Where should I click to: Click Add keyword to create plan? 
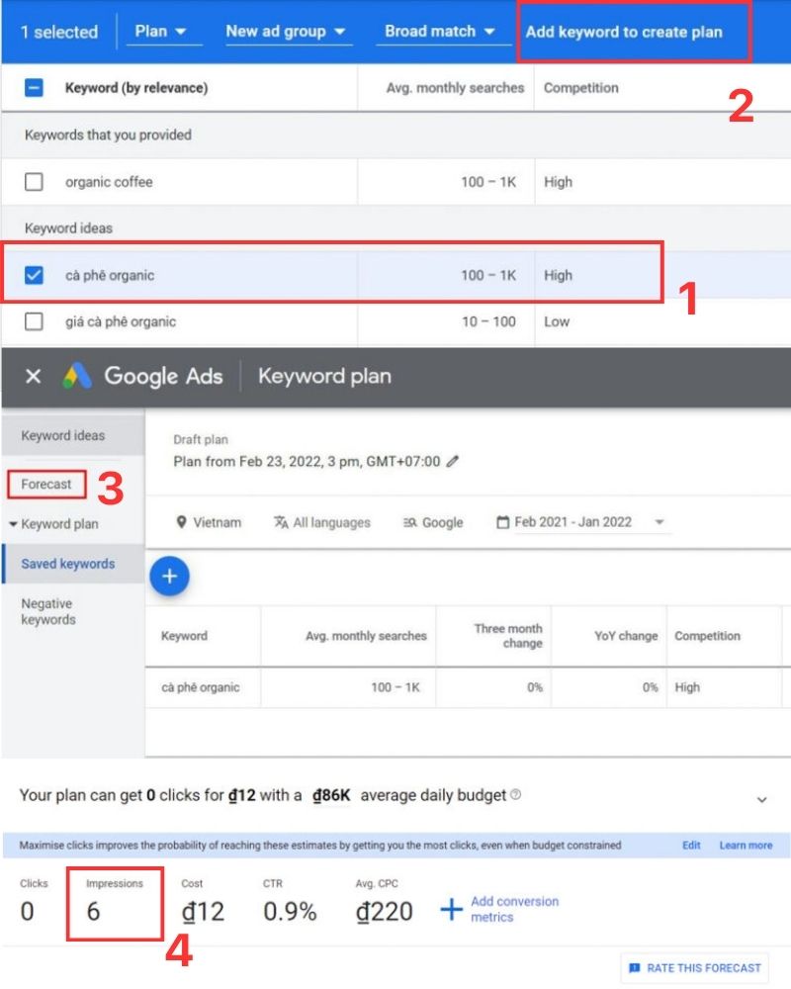pos(624,32)
